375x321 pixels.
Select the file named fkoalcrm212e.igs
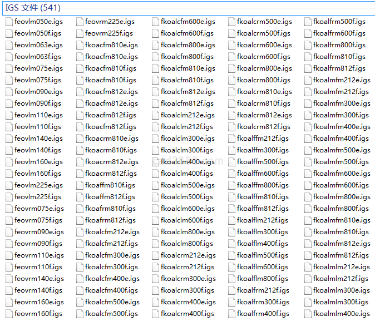188,255
